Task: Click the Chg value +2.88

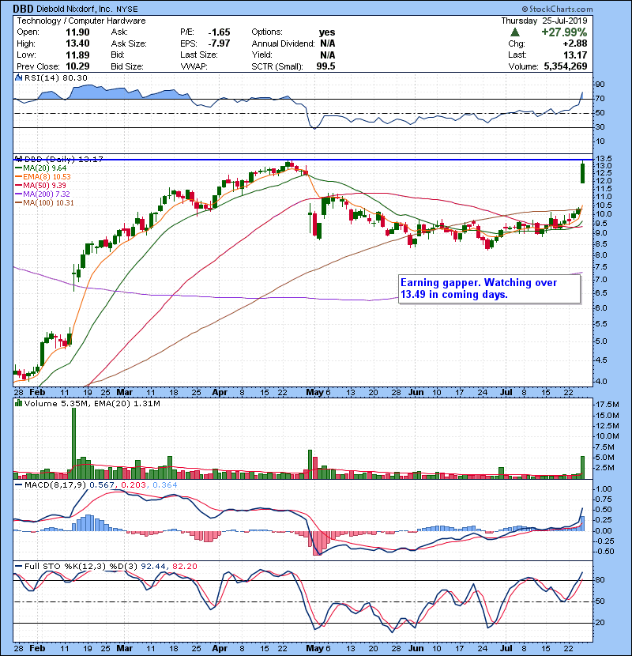Action: (x=574, y=43)
